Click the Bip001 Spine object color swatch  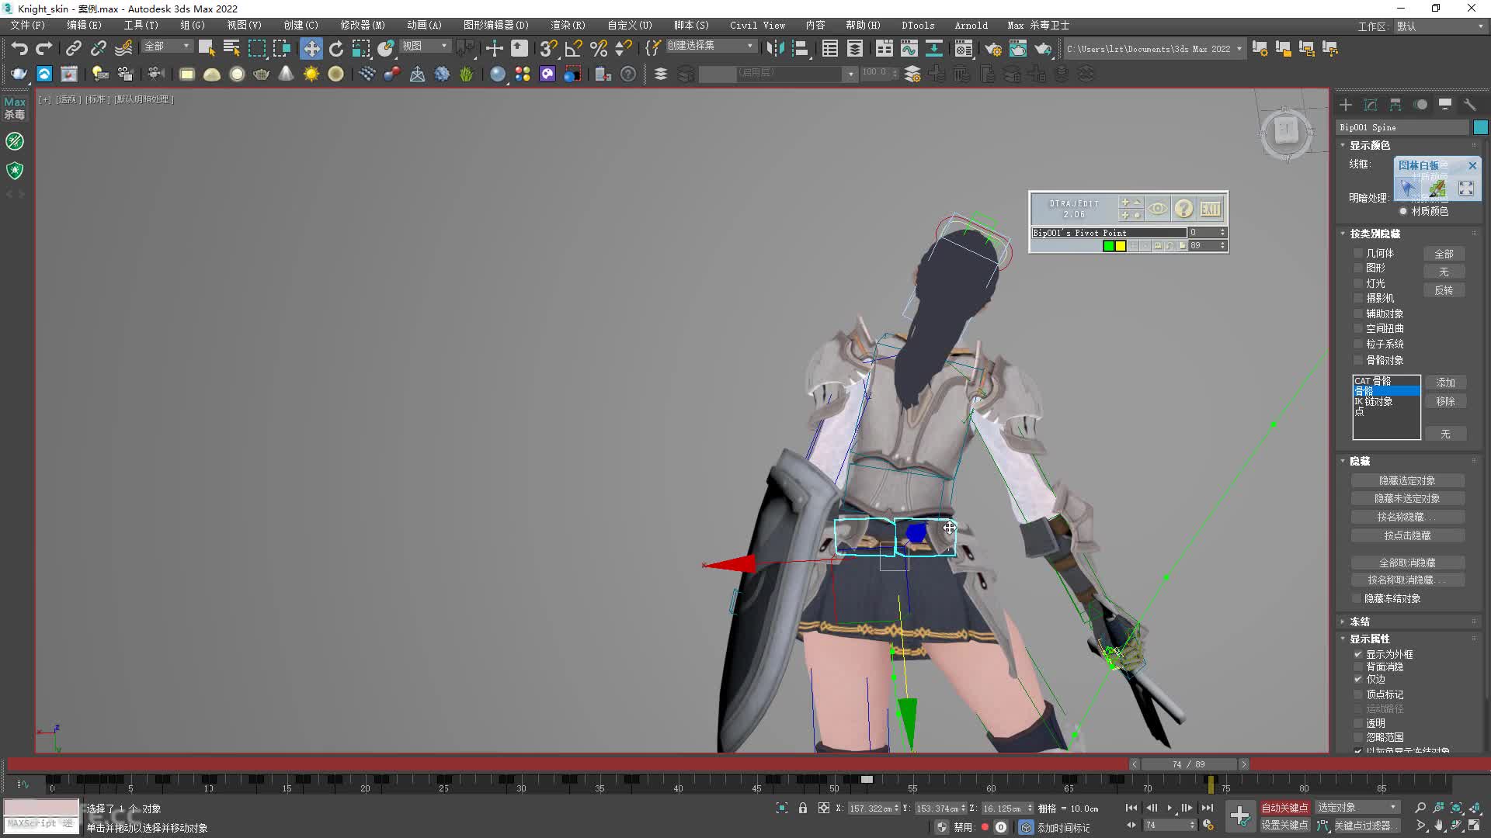click(x=1480, y=127)
